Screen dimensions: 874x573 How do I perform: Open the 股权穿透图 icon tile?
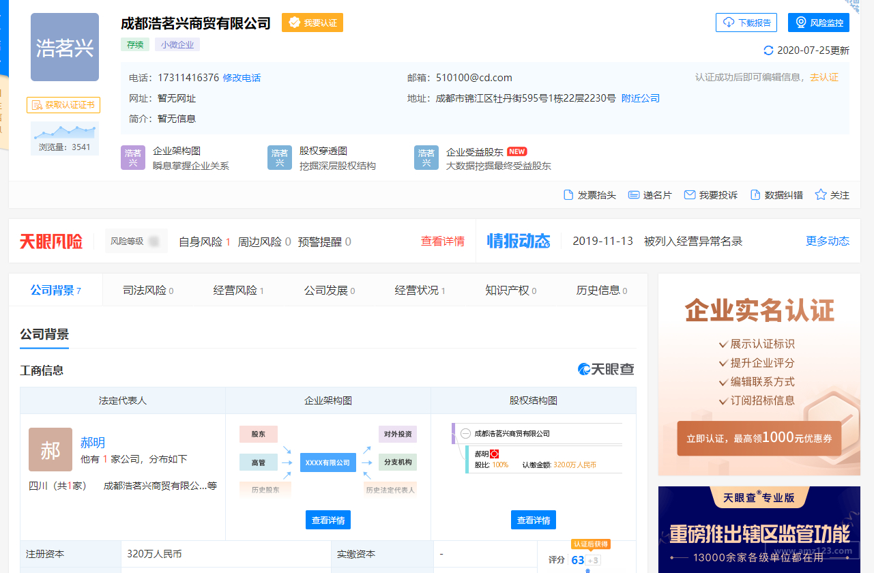coord(280,158)
